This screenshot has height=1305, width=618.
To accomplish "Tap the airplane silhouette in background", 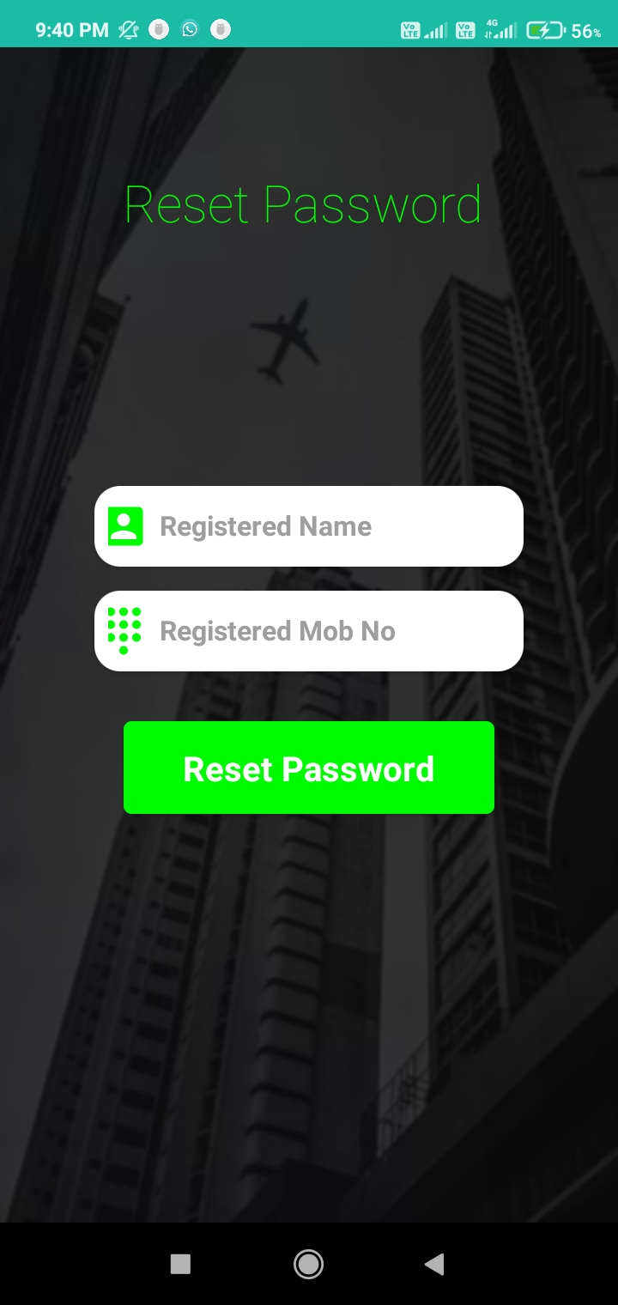I will tap(284, 341).
